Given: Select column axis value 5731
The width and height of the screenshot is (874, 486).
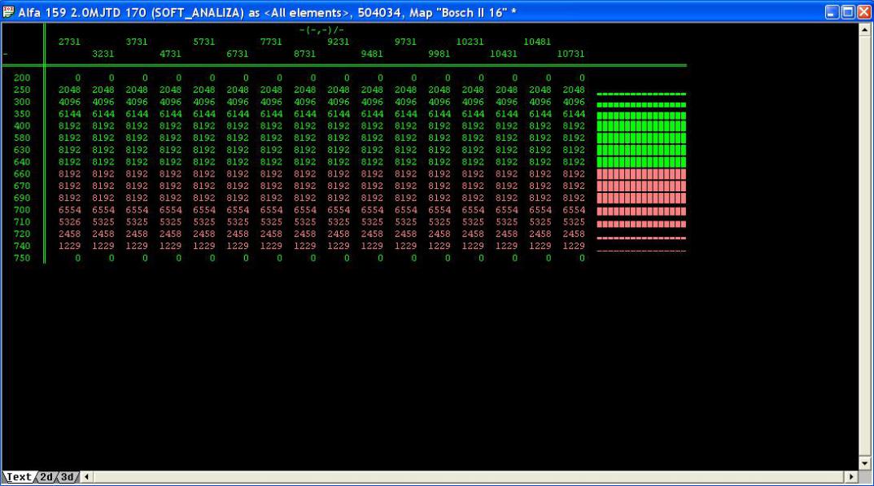Looking at the screenshot, I should 204,42.
